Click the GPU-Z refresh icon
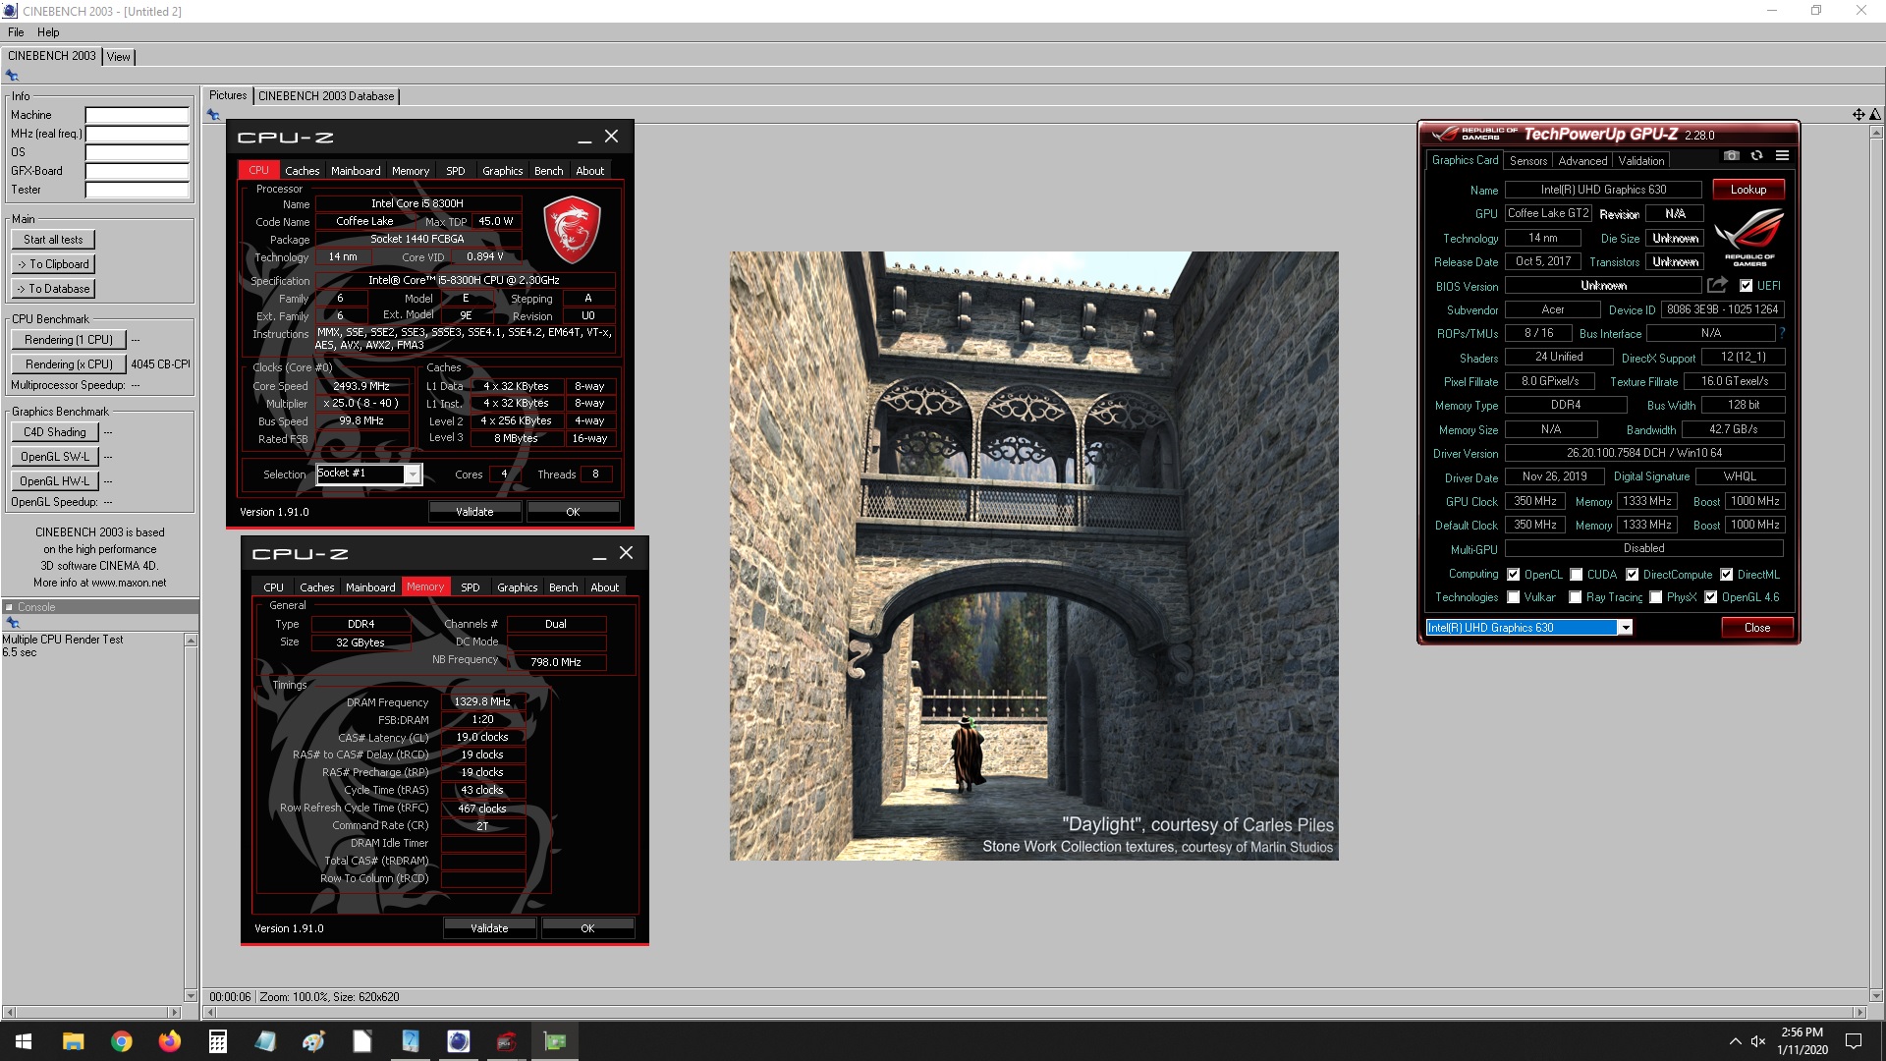 point(1756,156)
